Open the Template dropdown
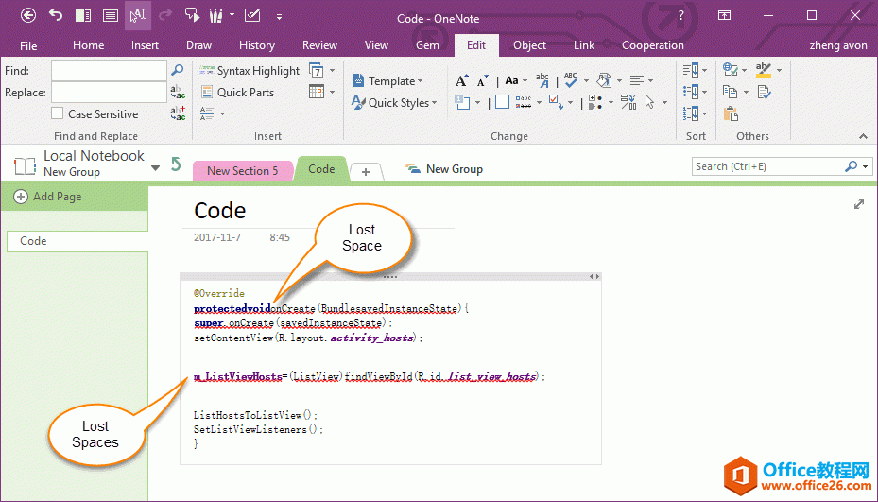This screenshot has width=878, height=502. [387, 81]
